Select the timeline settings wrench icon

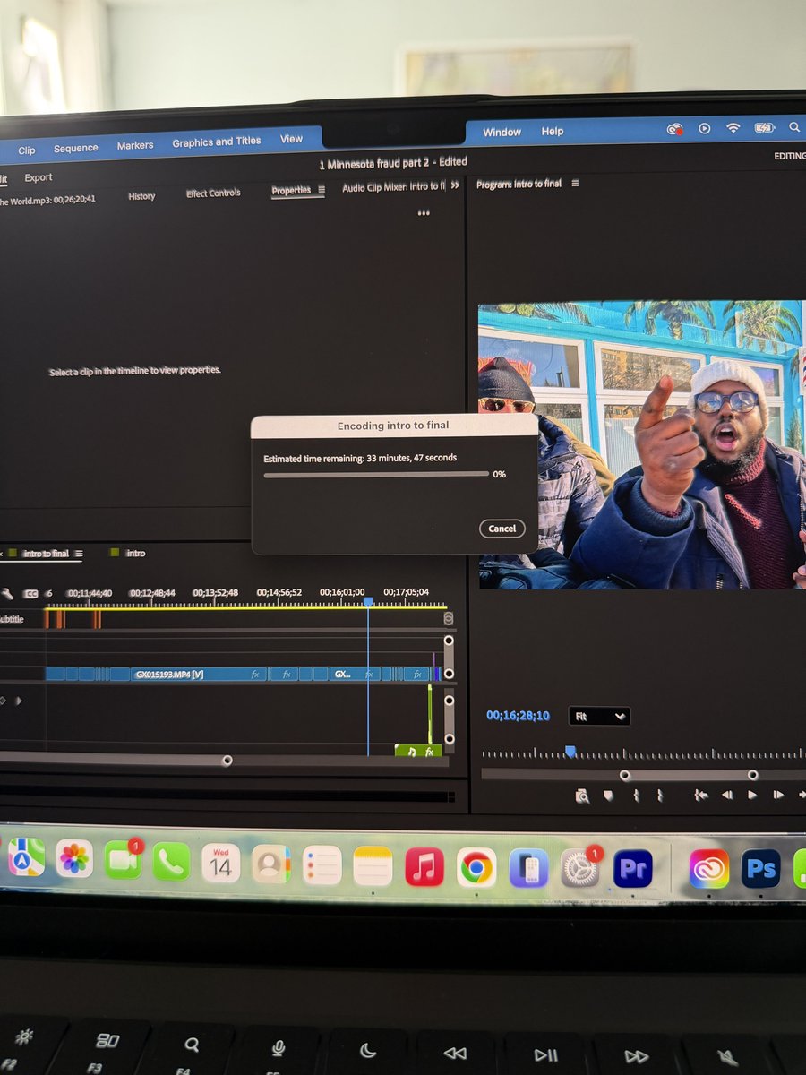pos(8,594)
